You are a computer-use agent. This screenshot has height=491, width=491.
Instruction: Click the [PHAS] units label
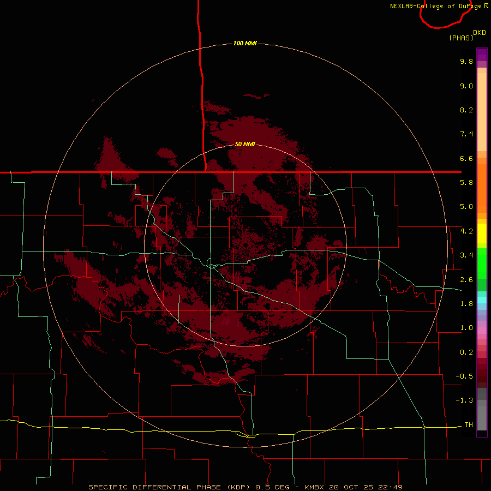click(x=461, y=38)
